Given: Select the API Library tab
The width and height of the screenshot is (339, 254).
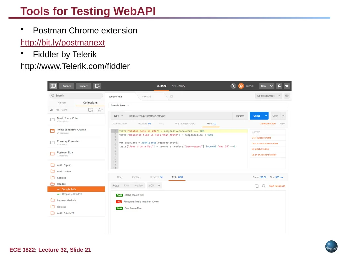Looking at the screenshot, I should (x=178, y=86).
